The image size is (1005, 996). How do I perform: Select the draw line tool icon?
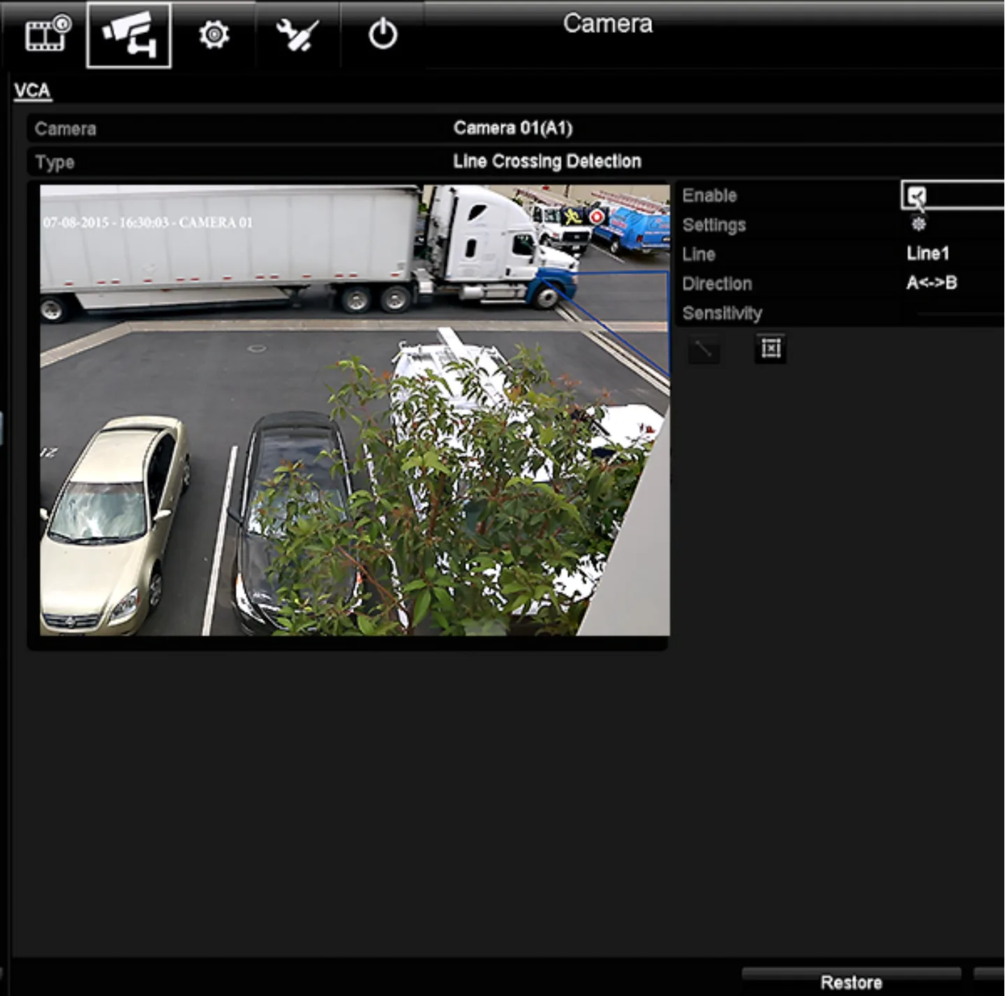704,349
